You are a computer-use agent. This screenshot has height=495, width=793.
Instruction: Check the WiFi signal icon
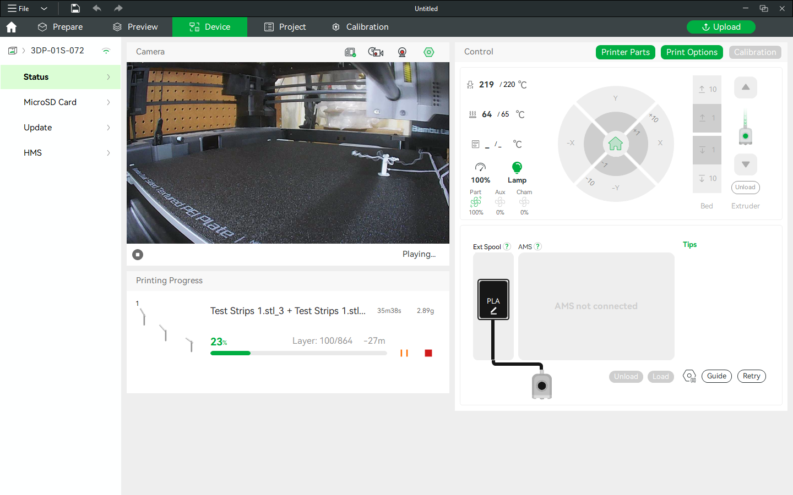[x=106, y=51]
